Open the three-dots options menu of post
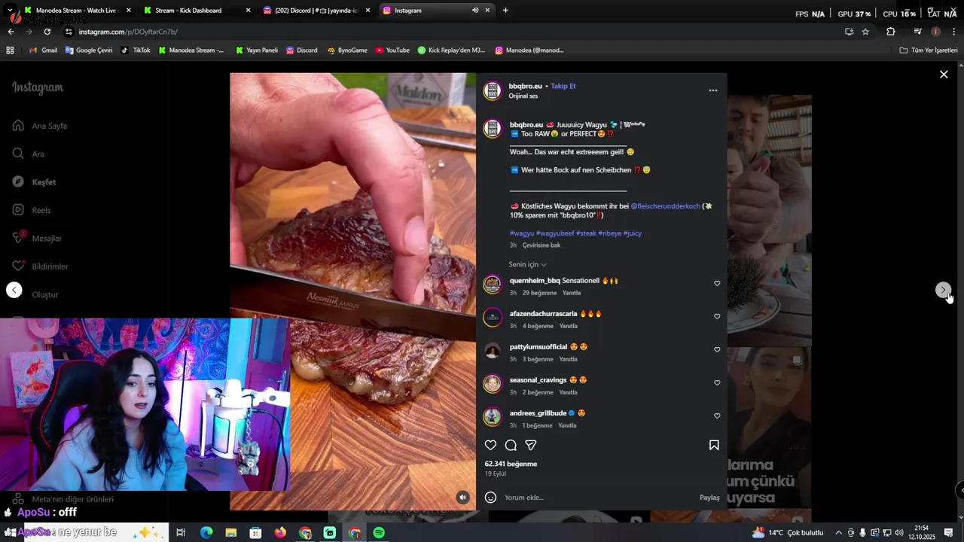 pos(713,90)
